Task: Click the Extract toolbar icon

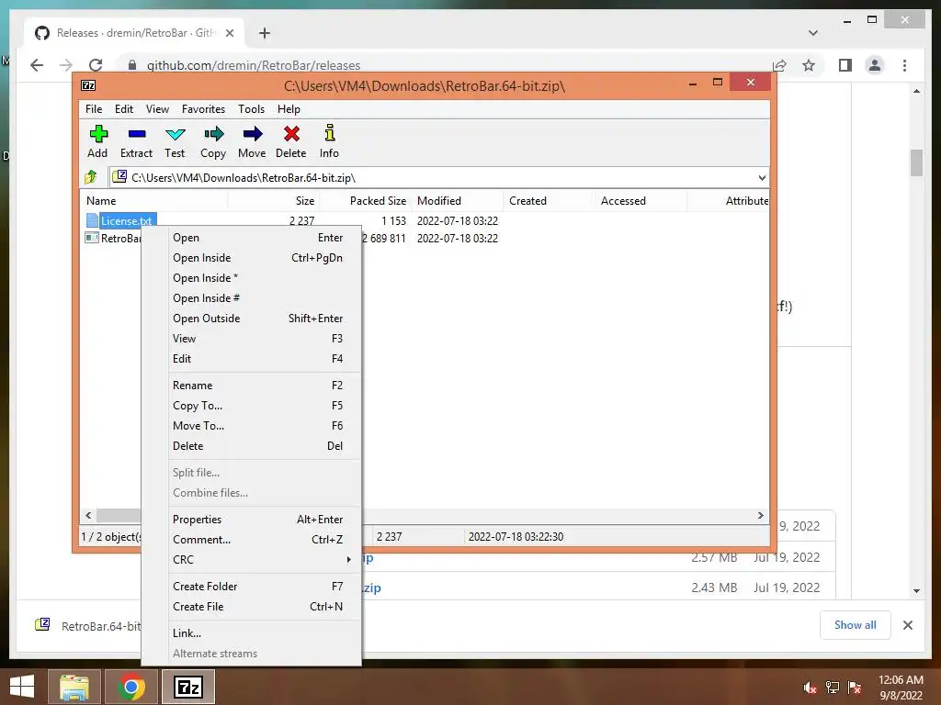Action: point(136,141)
